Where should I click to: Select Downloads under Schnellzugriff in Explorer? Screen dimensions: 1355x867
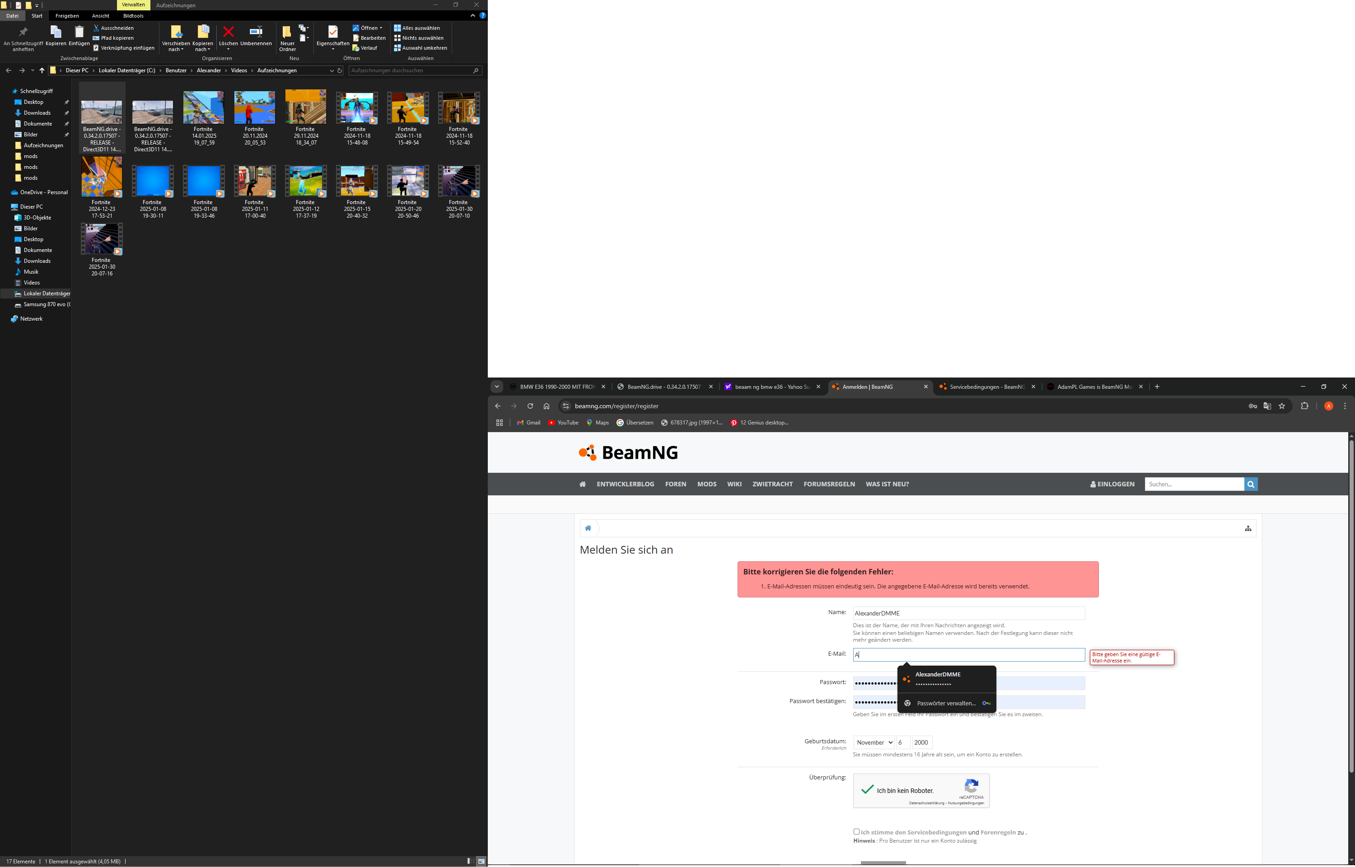click(37, 112)
